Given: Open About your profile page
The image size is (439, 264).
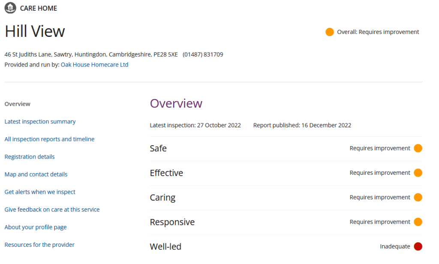Looking at the screenshot, I should coord(36,227).
